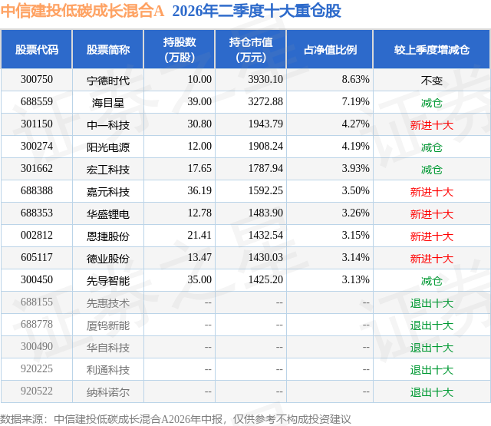Click the 不变 status for 宁德时代
491x426 pixels.
click(x=432, y=81)
